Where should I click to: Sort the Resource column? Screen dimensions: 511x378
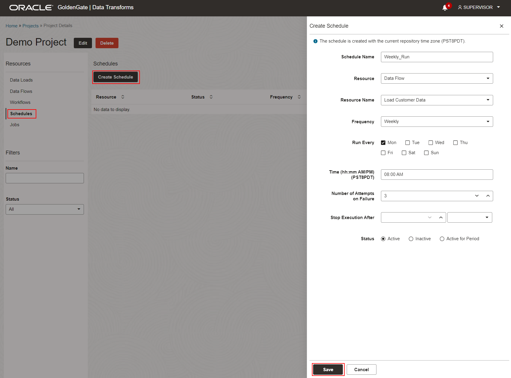pyautogui.click(x=123, y=97)
